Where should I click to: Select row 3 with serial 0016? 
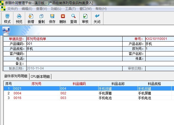click(18, 98)
